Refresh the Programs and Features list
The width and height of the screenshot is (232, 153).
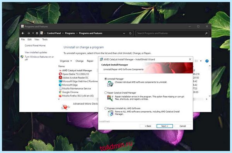click(x=130, y=33)
